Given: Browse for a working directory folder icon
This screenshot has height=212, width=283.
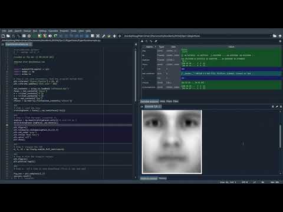Looking at the screenshot, I should [x=275, y=36].
